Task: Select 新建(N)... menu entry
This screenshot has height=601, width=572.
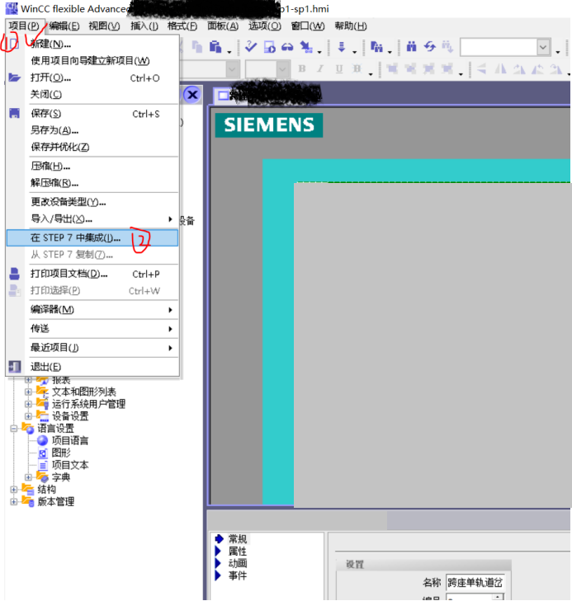Action: click(92, 44)
